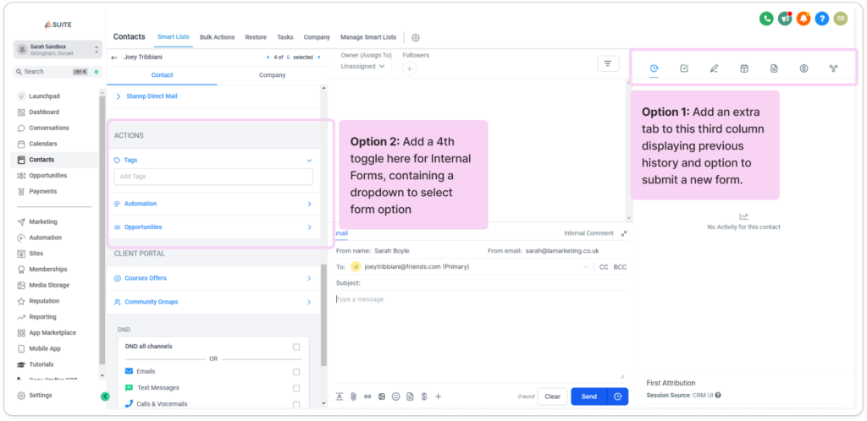The width and height of the screenshot is (867, 421).
Task: Open the Associations node tab icon
Action: pyautogui.click(x=833, y=68)
